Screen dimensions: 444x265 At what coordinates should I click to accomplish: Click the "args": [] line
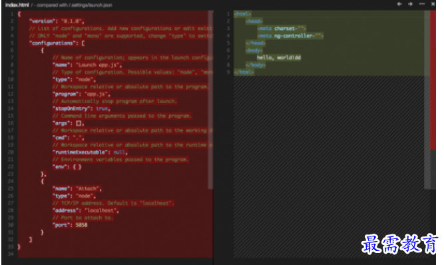click(69, 123)
